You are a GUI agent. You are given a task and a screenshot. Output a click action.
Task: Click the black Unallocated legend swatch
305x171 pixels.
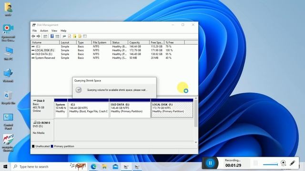(33, 146)
